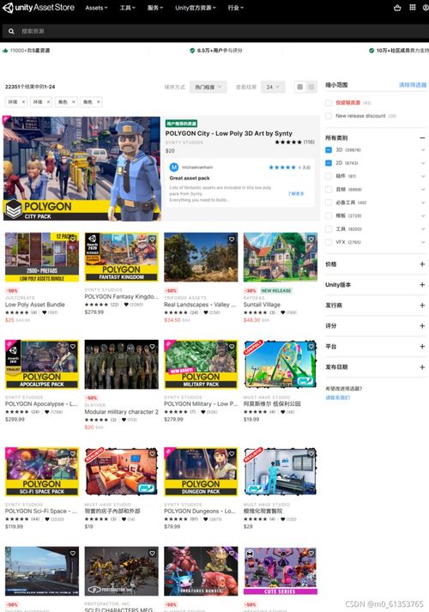The height and width of the screenshot is (612, 429).
Task: Open the POLYGON City Pack banner image
Action: point(82,168)
